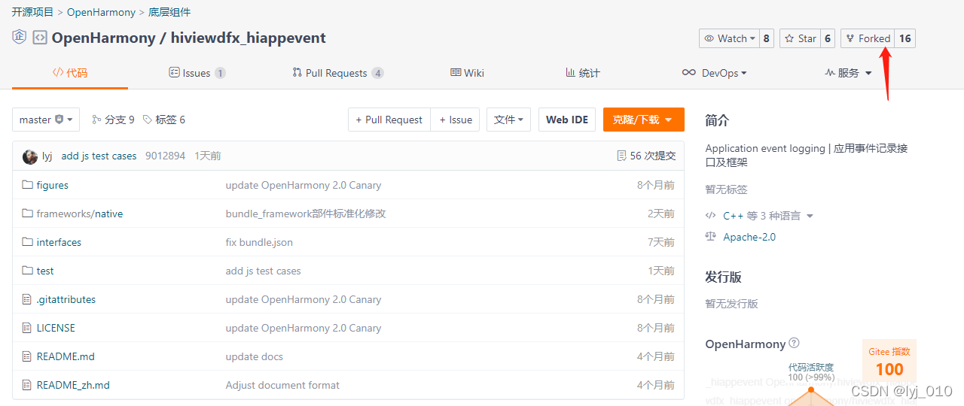The width and height of the screenshot is (964, 406).
Task: Open the interfaces folder name
Action: (59, 242)
